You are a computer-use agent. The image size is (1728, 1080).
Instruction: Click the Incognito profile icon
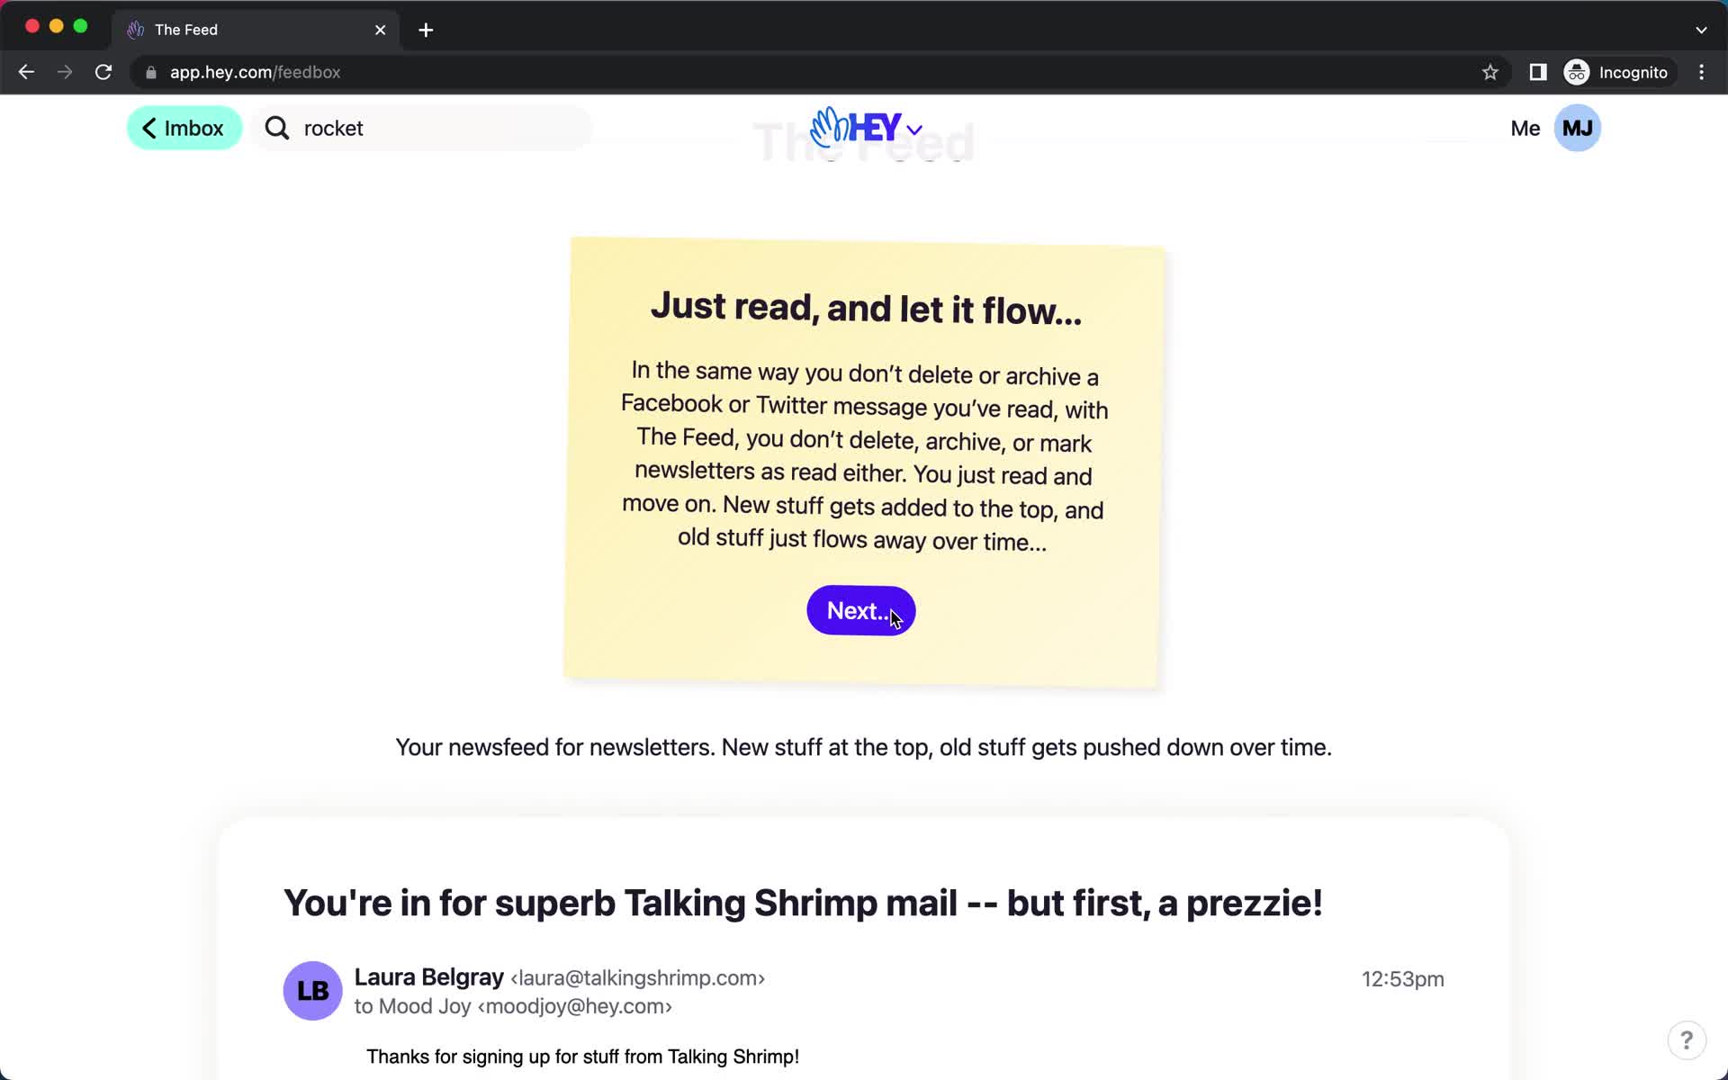(1576, 71)
